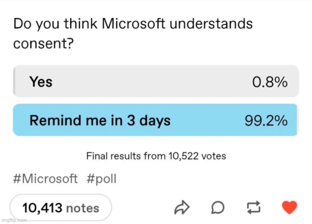Click the 10,522 vote count text
The width and height of the screenshot is (312, 224).
tap(183, 156)
